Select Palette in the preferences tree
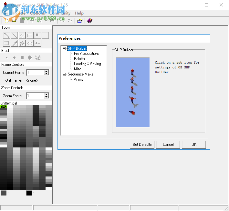Image resolution: width=229 pixels, height=211 pixels. click(79, 59)
